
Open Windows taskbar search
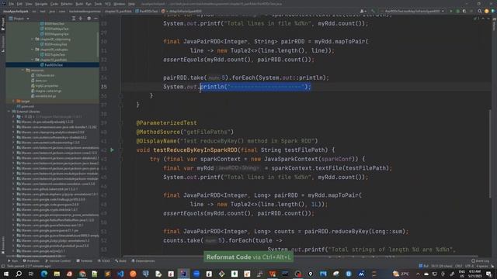[x=19, y=274]
